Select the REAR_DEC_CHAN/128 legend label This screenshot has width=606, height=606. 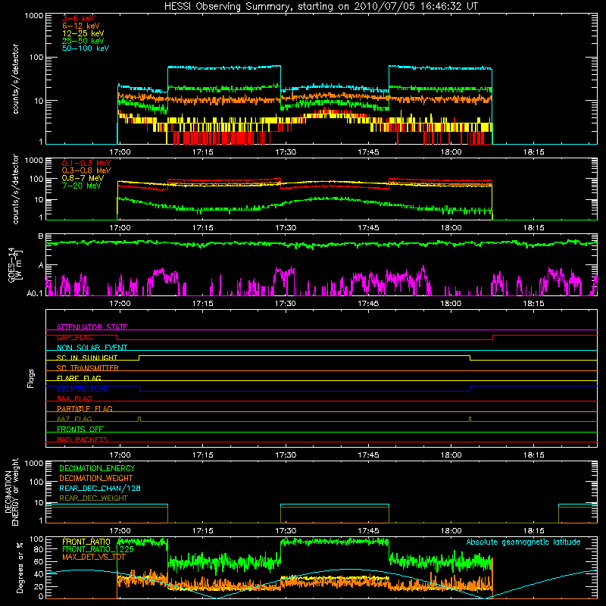tap(100, 488)
